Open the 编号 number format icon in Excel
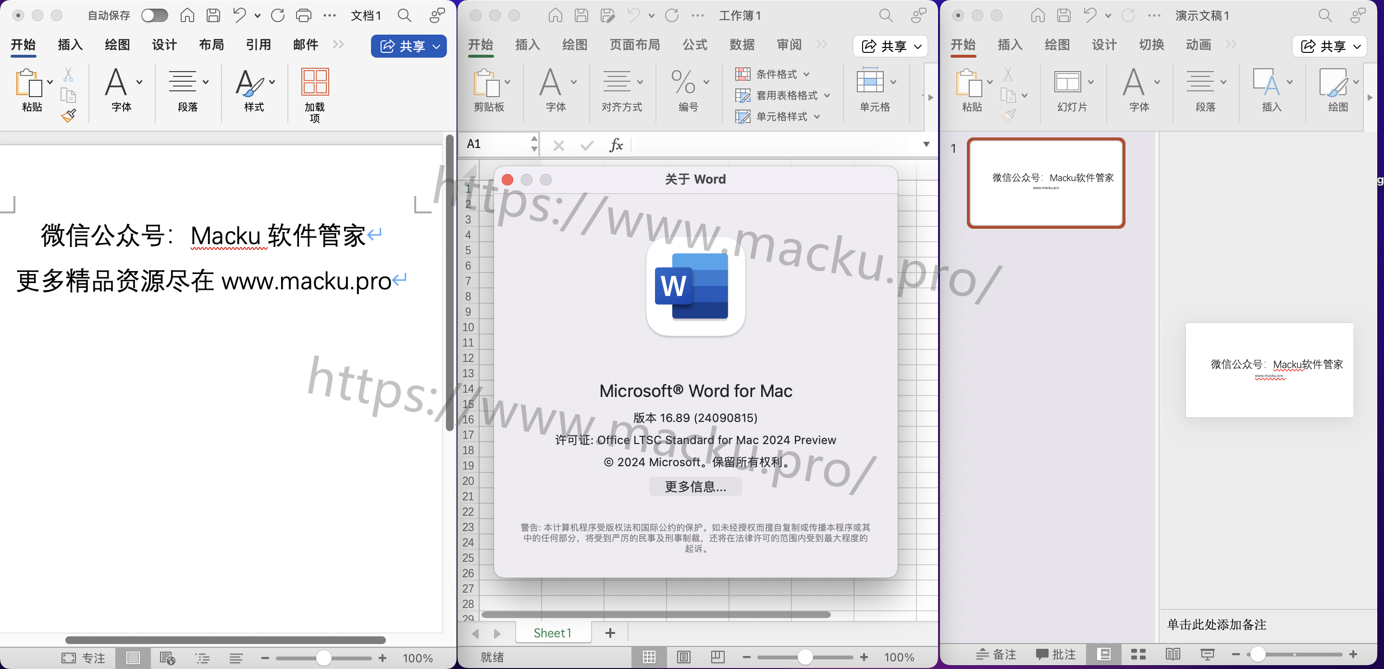 683,82
